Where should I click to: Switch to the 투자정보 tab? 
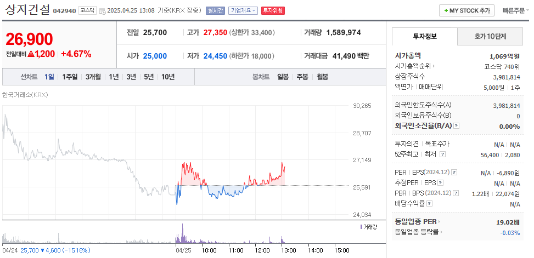click(425, 36)
